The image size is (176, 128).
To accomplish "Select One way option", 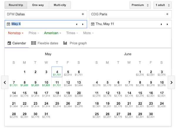I will [x=38, y=5].
